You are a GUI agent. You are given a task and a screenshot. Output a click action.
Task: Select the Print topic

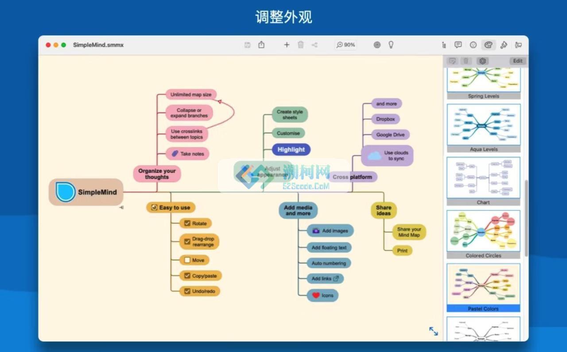click(x=402, y=251)
